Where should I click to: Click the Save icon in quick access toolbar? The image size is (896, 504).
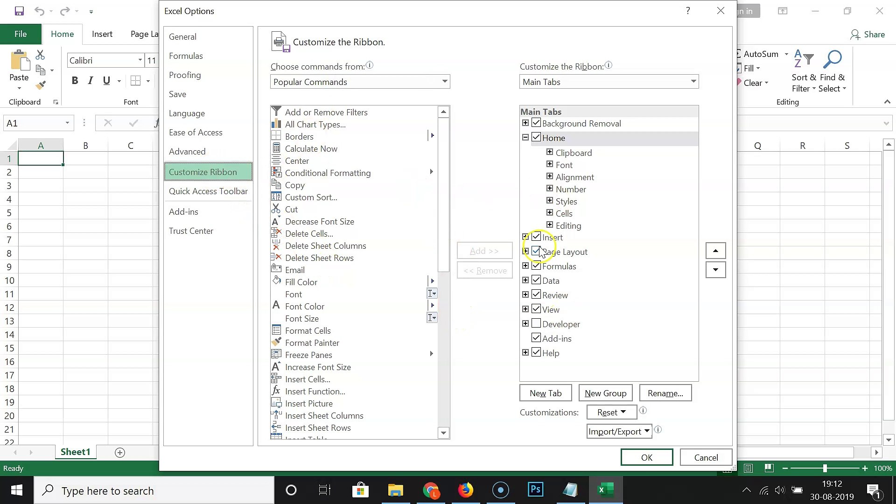[19, 11]
